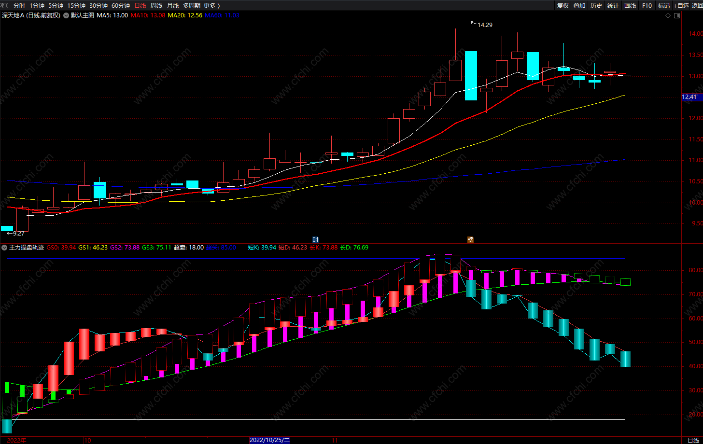Switch to 分时 chart period
The height and width of the screenshot is (444, 703).
pos(19,6)
